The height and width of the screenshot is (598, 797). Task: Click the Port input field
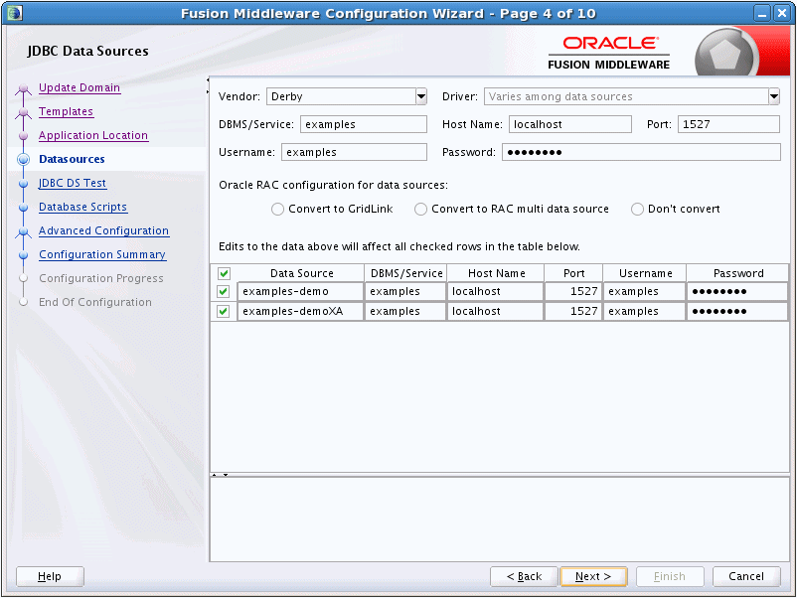[x=728, y=124]
